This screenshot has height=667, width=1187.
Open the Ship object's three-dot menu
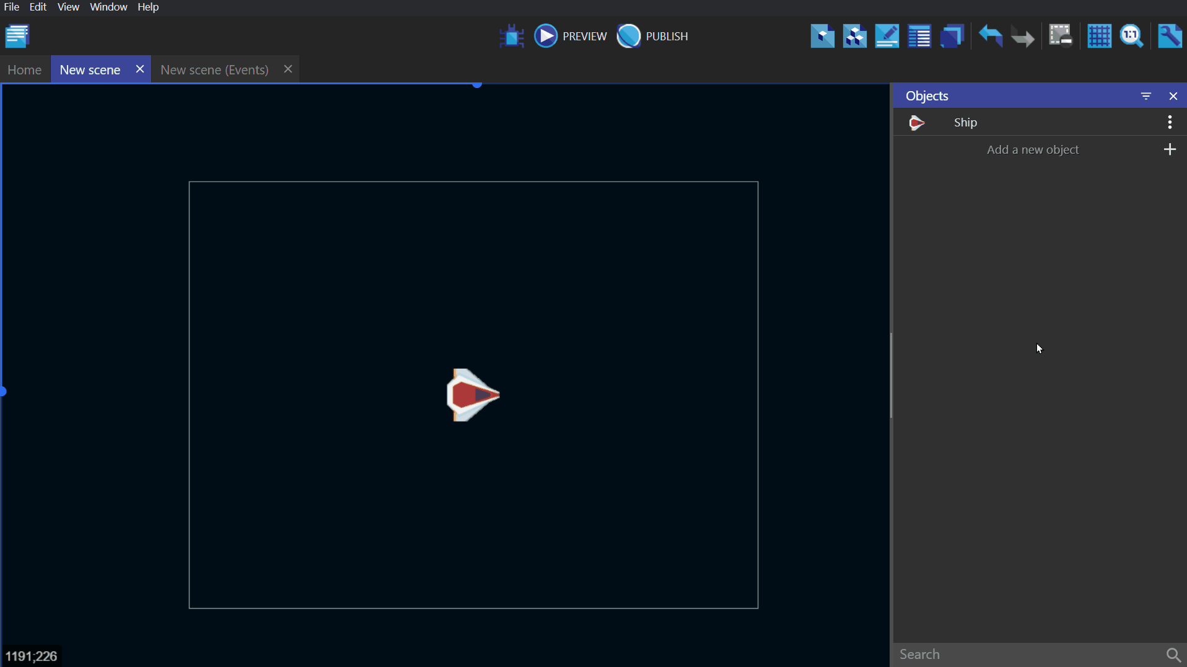click(1170, 122)
